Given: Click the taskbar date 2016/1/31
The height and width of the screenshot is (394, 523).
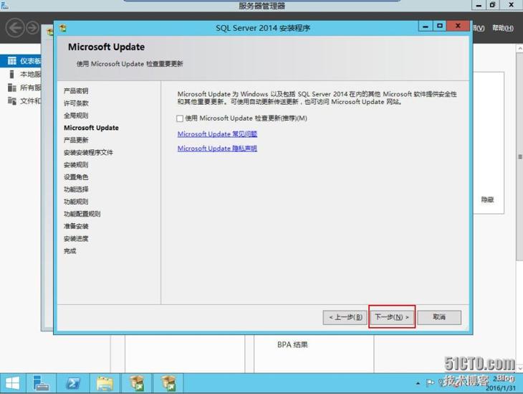Looking at the screenshot, I should 501,388.
